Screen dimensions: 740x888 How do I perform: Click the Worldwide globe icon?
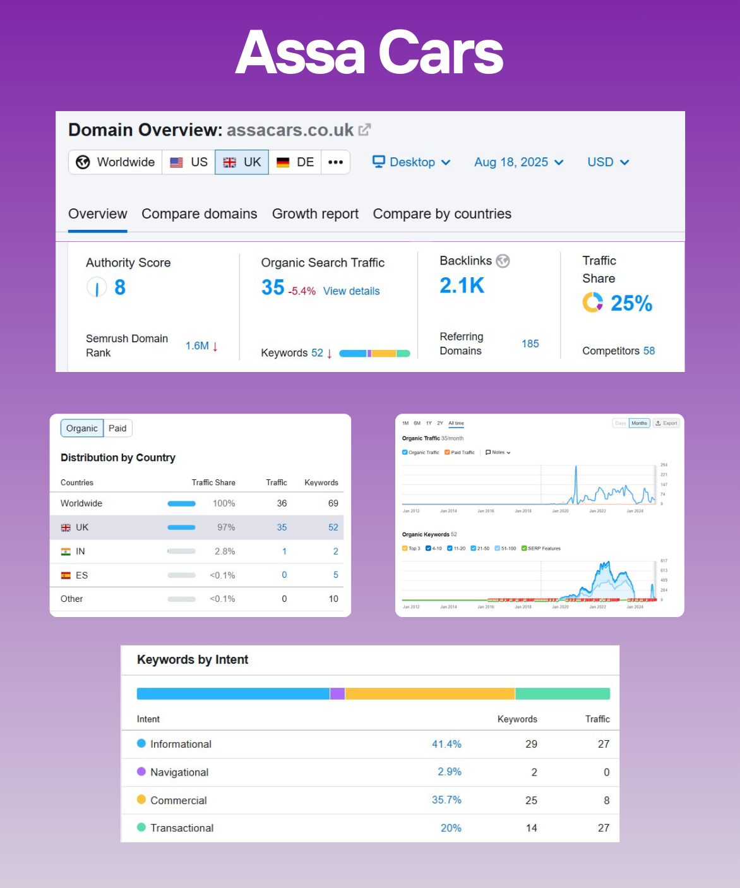pyautogui.click(x=83, y=162)
